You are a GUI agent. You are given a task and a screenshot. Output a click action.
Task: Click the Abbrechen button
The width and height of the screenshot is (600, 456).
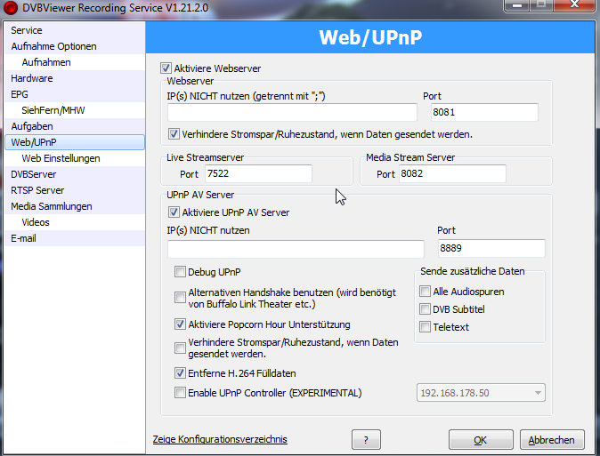(x=552, y=440)
